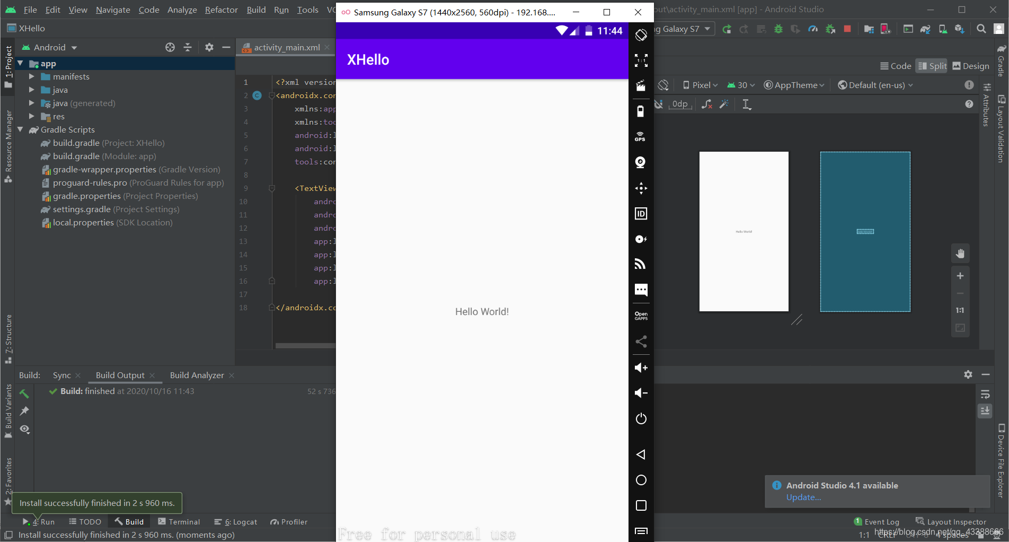Select the pan hand tool in design view
The width and height of the screenshot is (1009, 542).
(960, 253)
